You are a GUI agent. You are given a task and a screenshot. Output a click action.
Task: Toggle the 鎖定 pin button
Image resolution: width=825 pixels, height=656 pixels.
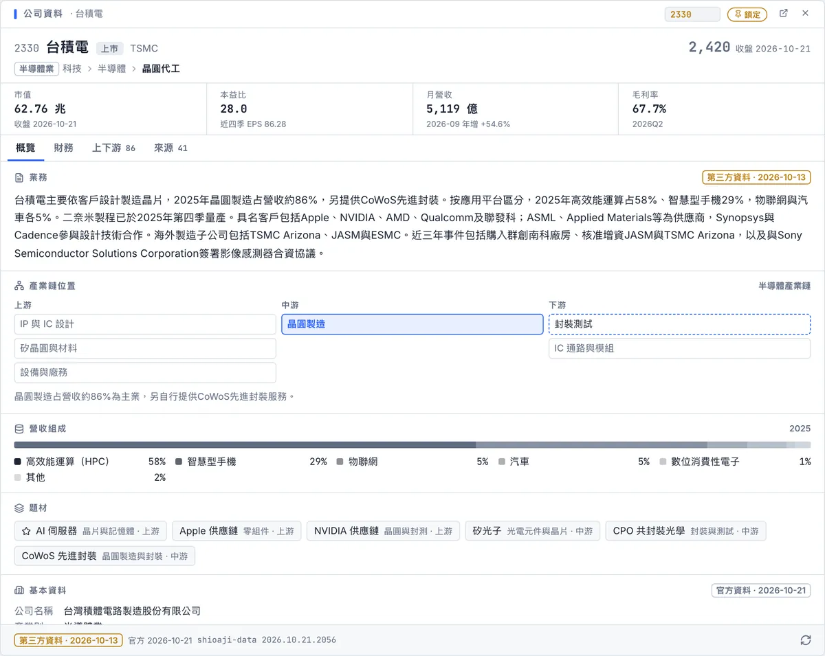(747, 14)
